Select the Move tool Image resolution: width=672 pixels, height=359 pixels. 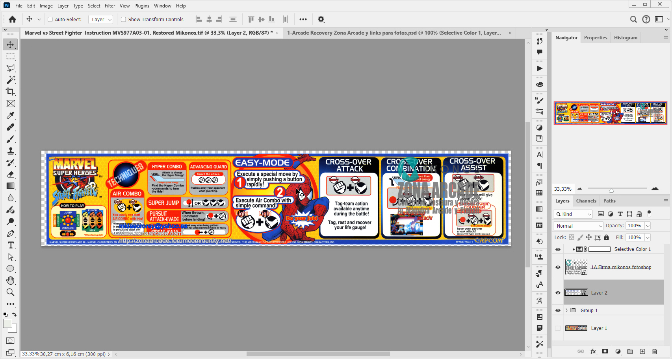point(10,44)
